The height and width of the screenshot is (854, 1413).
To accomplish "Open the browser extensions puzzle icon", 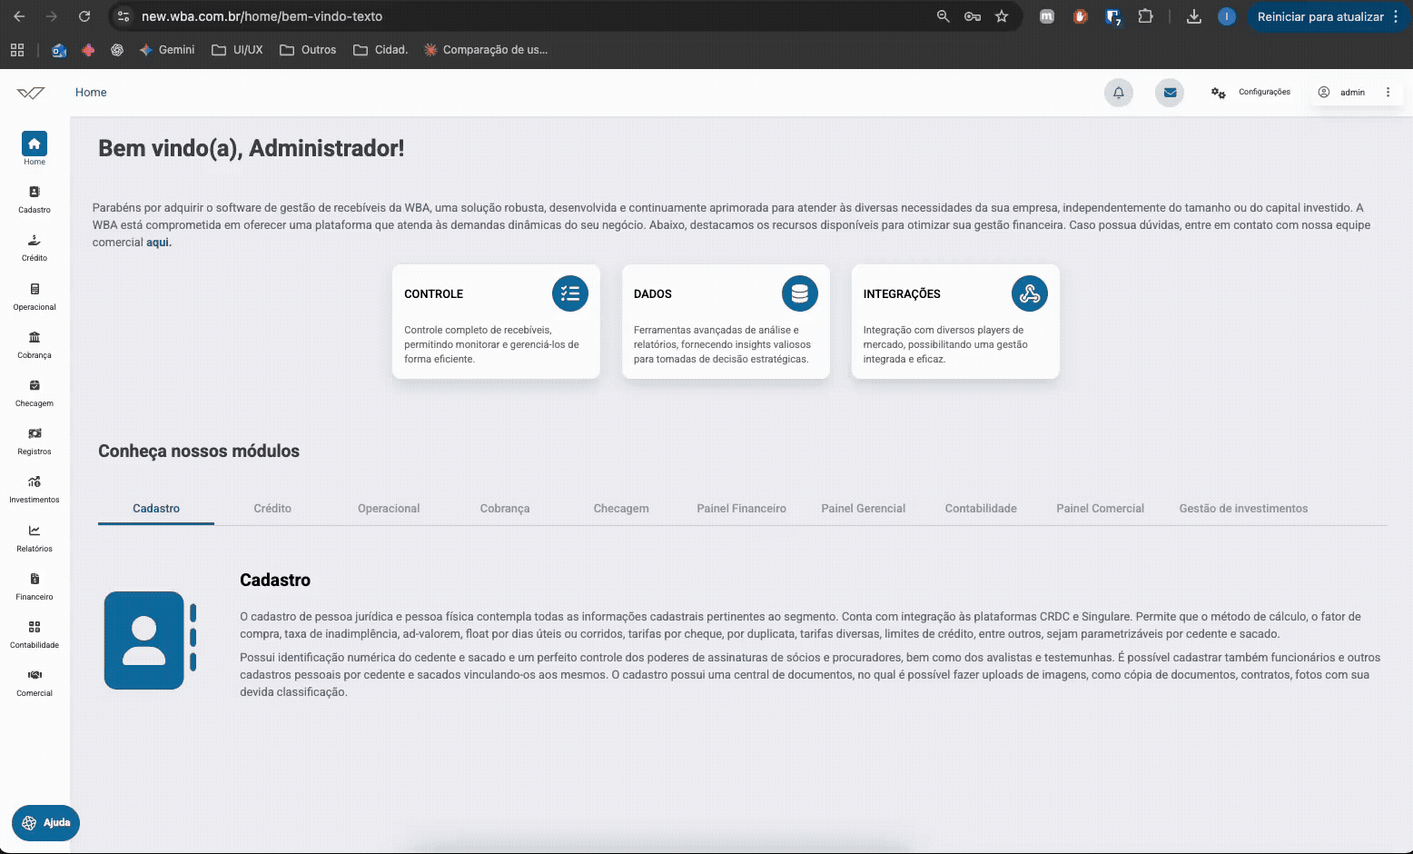I will (1145, 16).
